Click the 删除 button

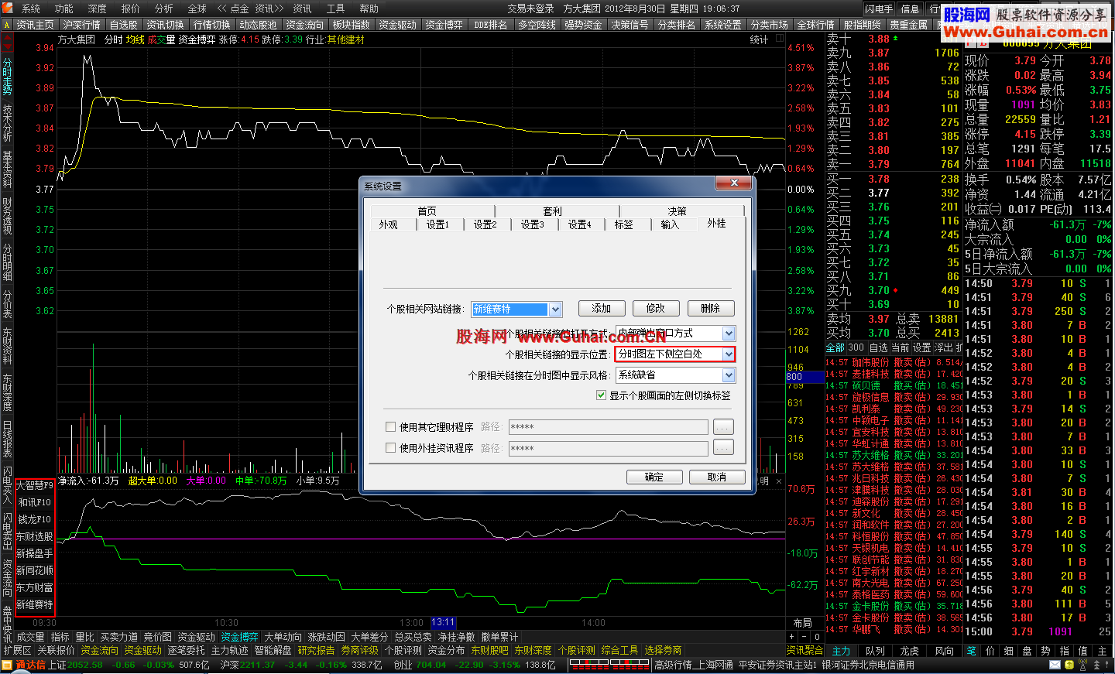711,308
